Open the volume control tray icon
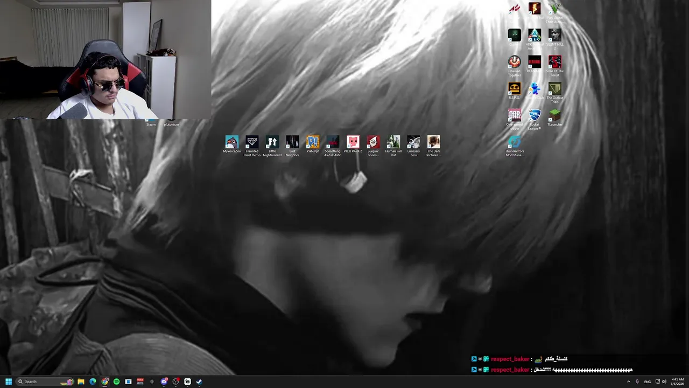This screenshot has width=689, height=388. pos(664,382)
